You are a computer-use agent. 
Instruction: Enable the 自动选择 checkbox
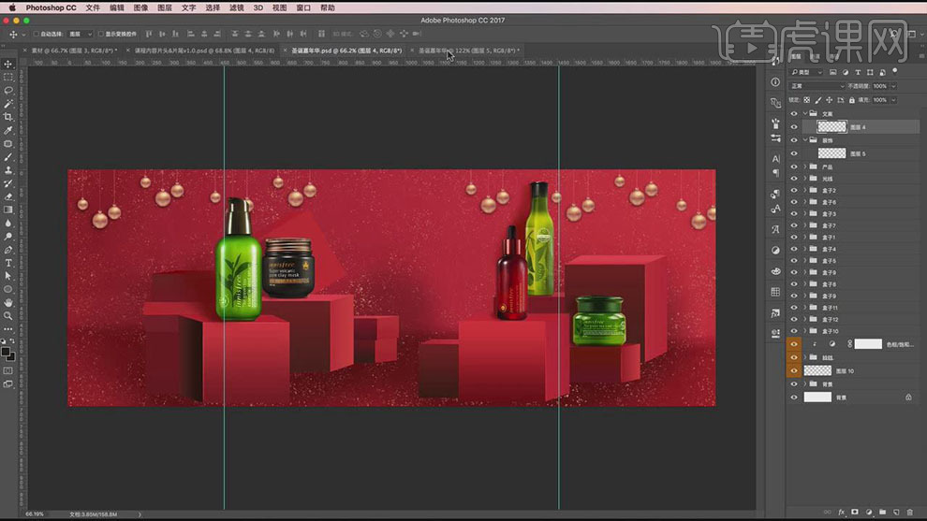(x=37, y=34)
